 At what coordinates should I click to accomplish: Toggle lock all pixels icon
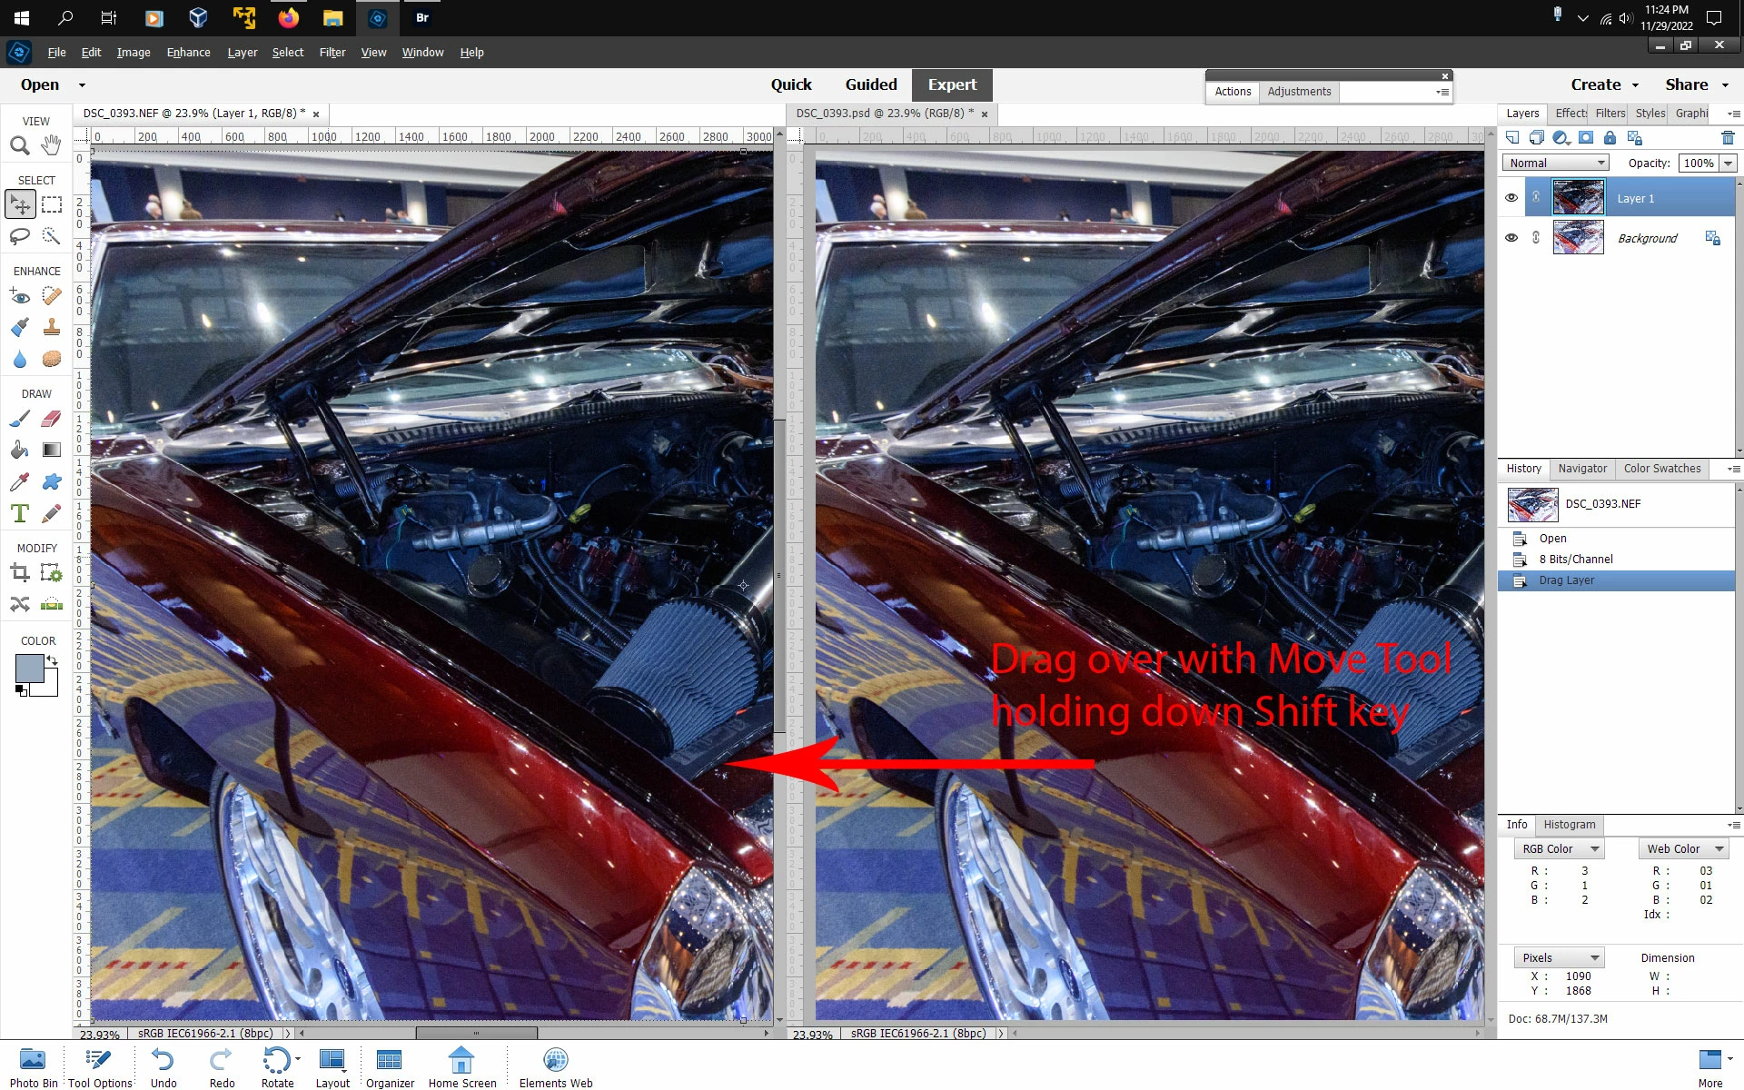pos(1610,138)
